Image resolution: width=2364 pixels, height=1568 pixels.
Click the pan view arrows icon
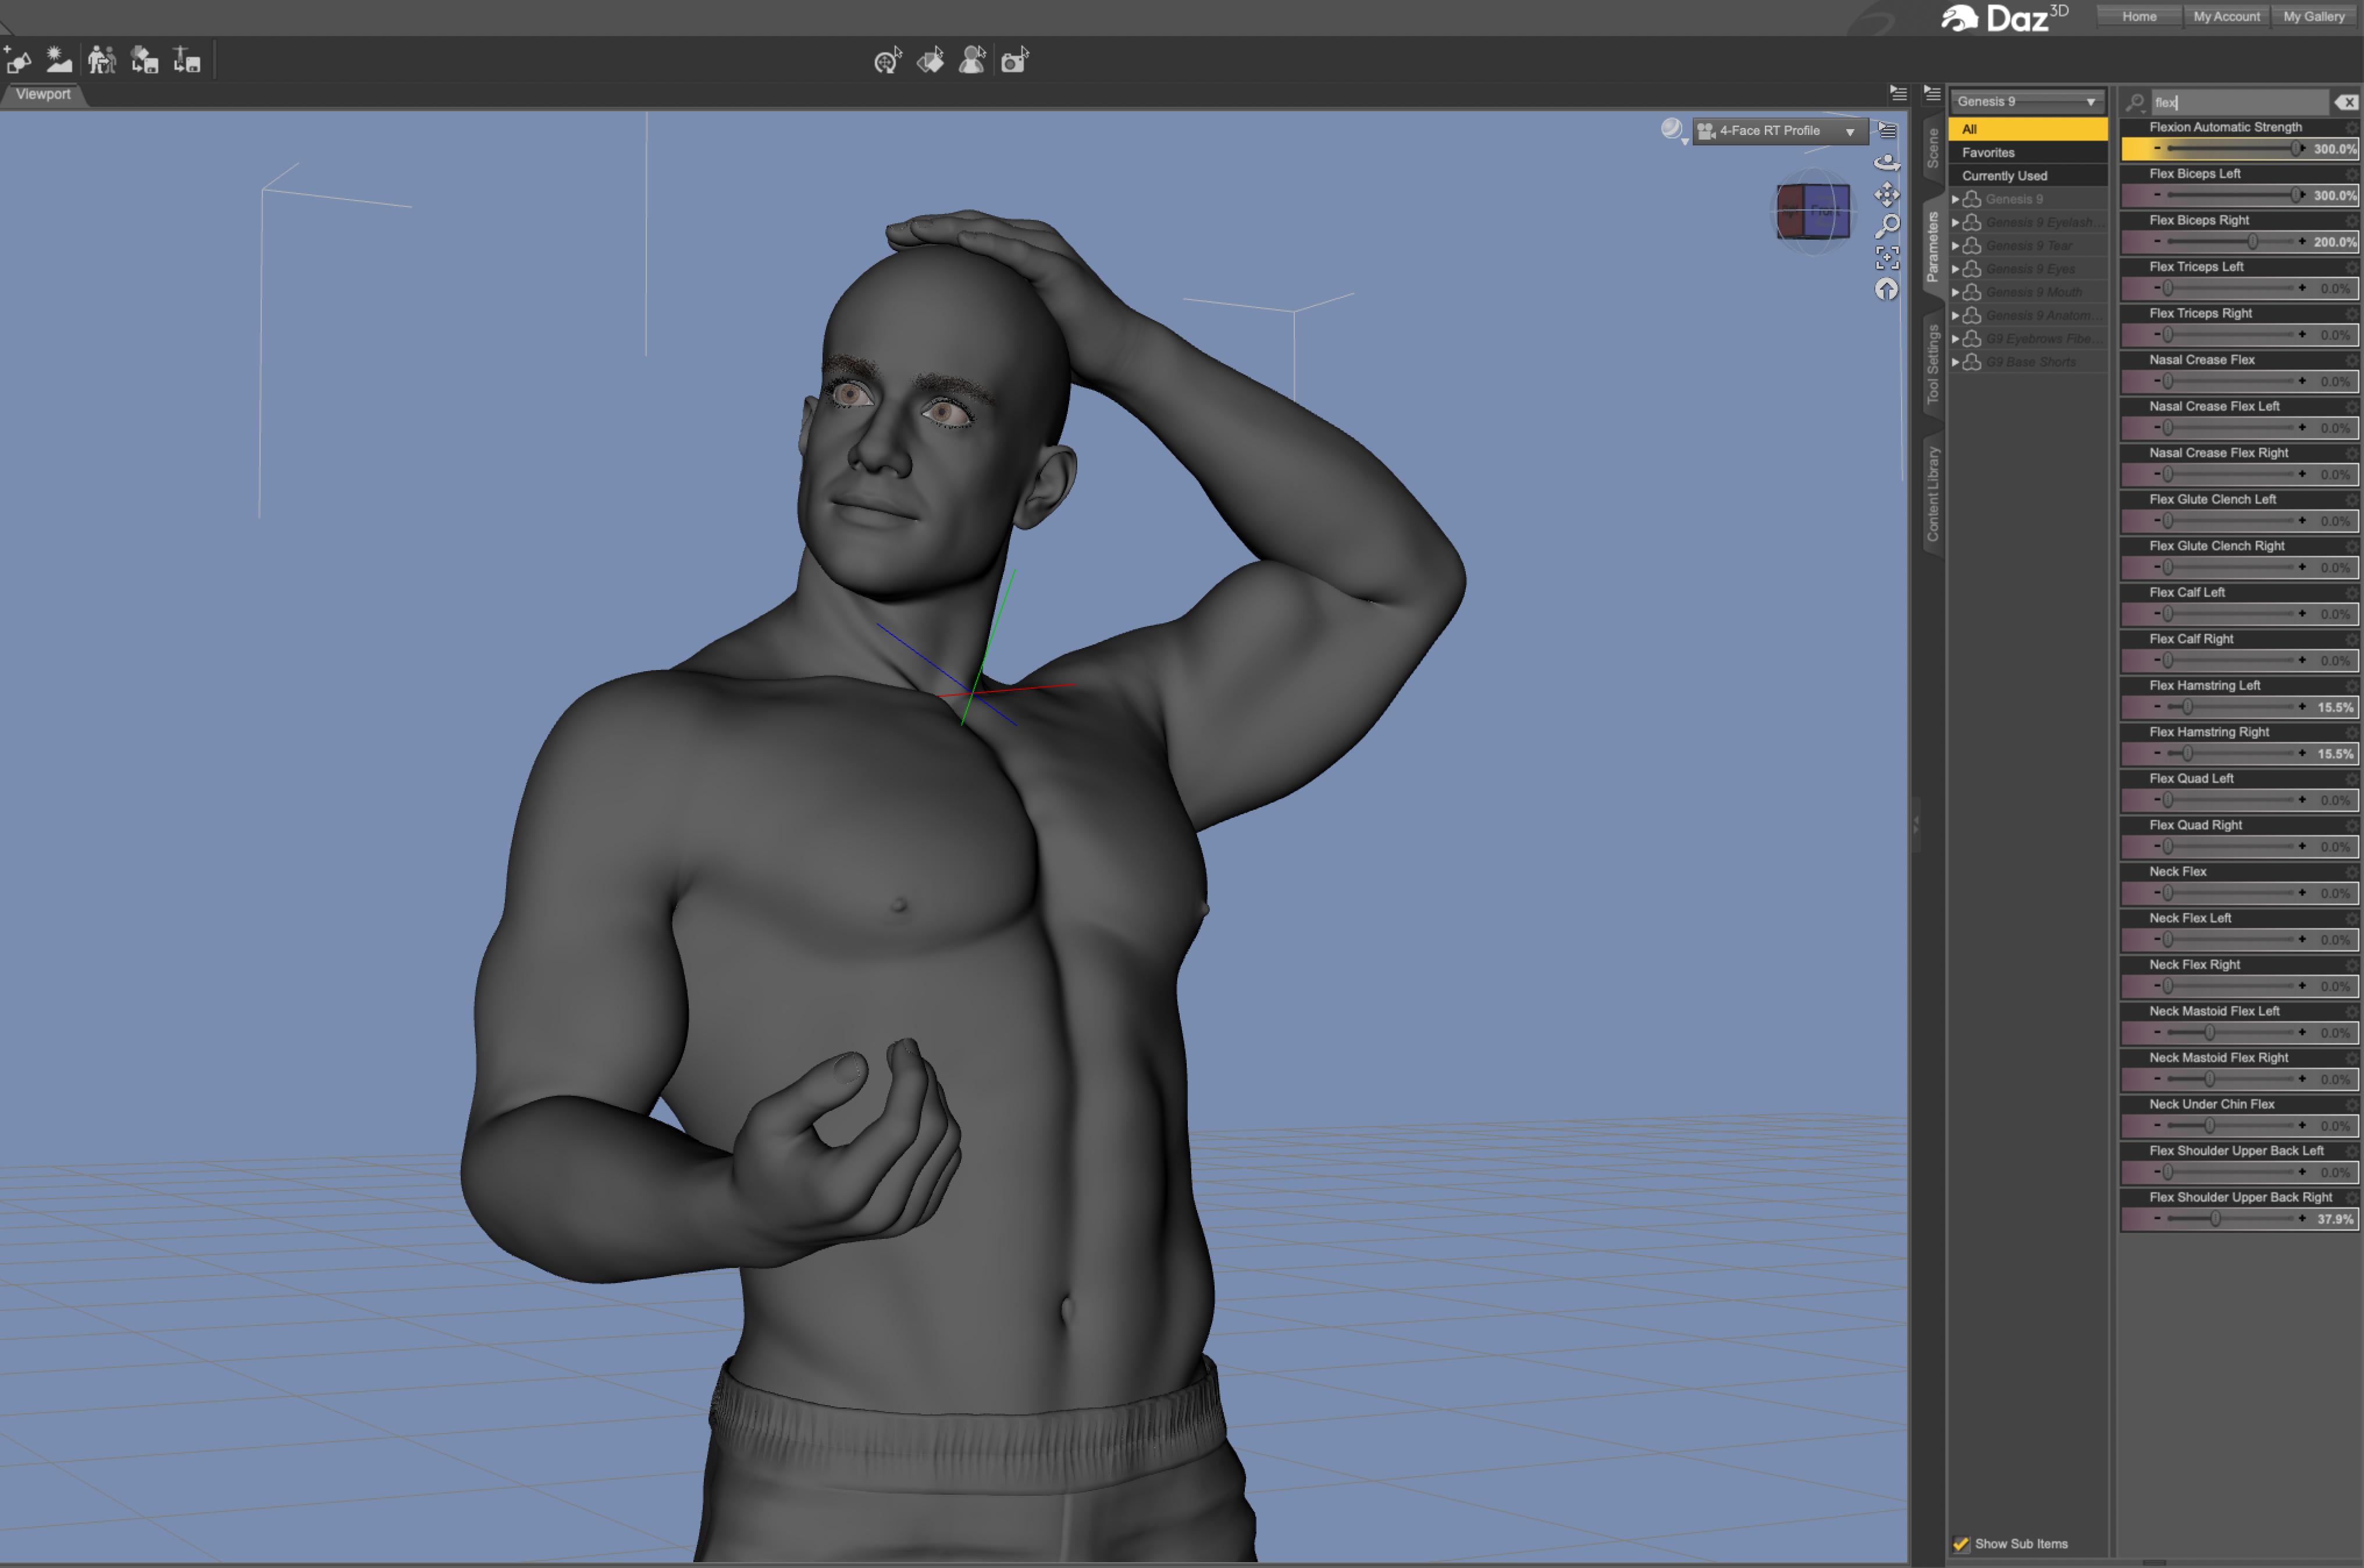pyautogui.click(x=1886, y=194)
